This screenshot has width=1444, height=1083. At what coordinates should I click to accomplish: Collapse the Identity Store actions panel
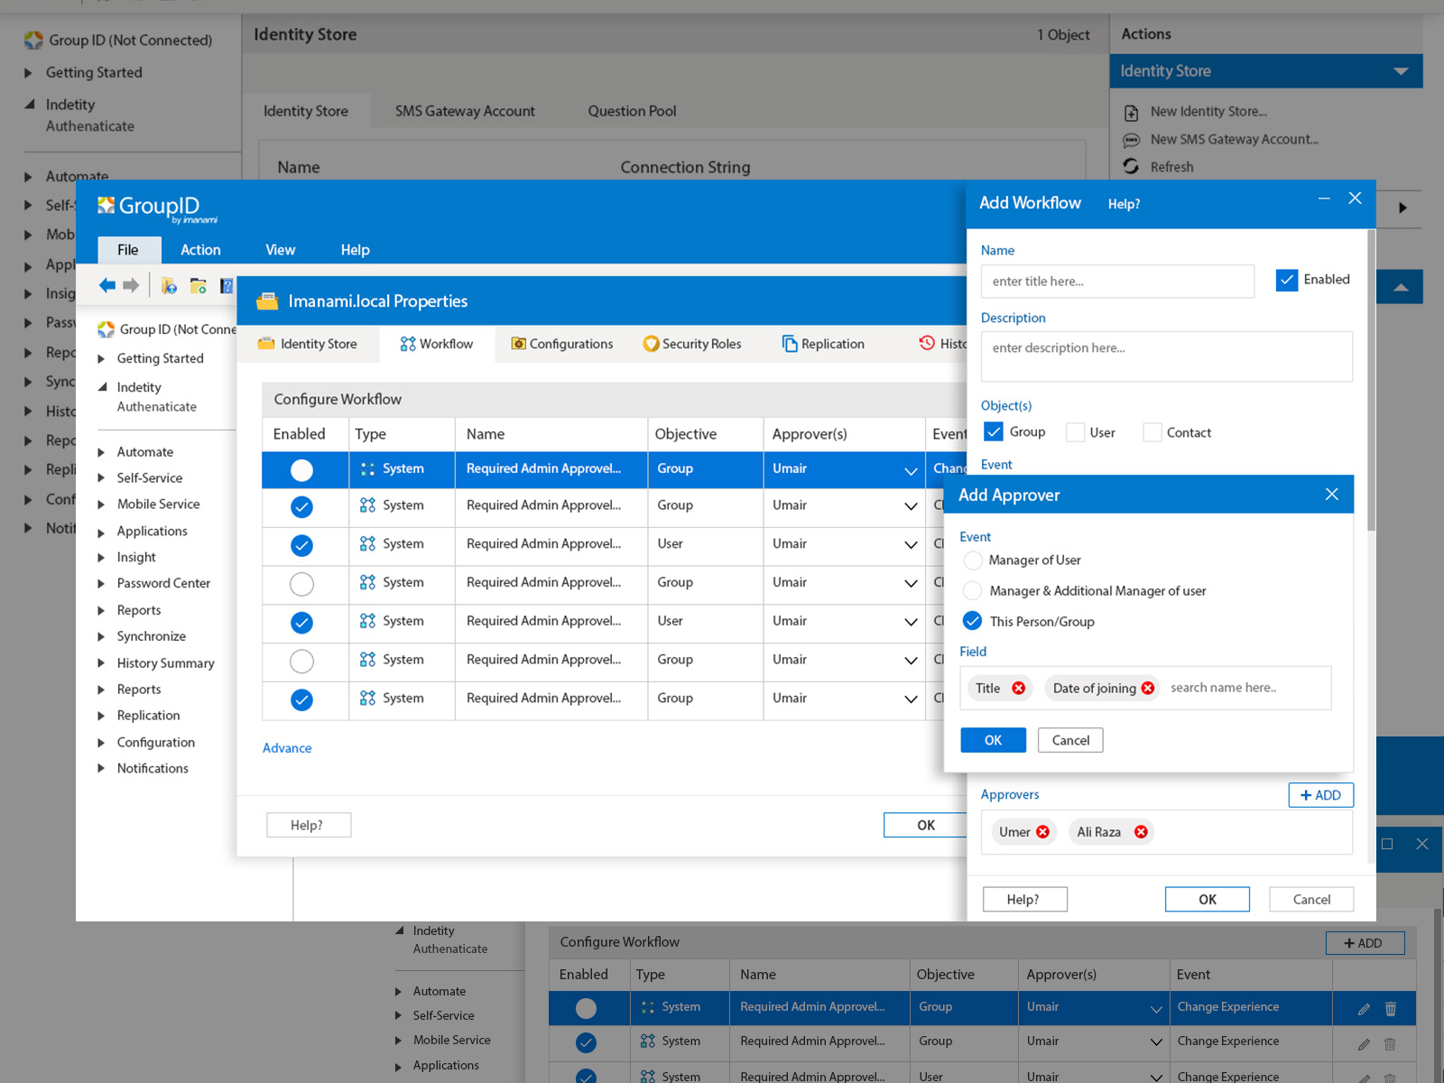click(1400, 70)
